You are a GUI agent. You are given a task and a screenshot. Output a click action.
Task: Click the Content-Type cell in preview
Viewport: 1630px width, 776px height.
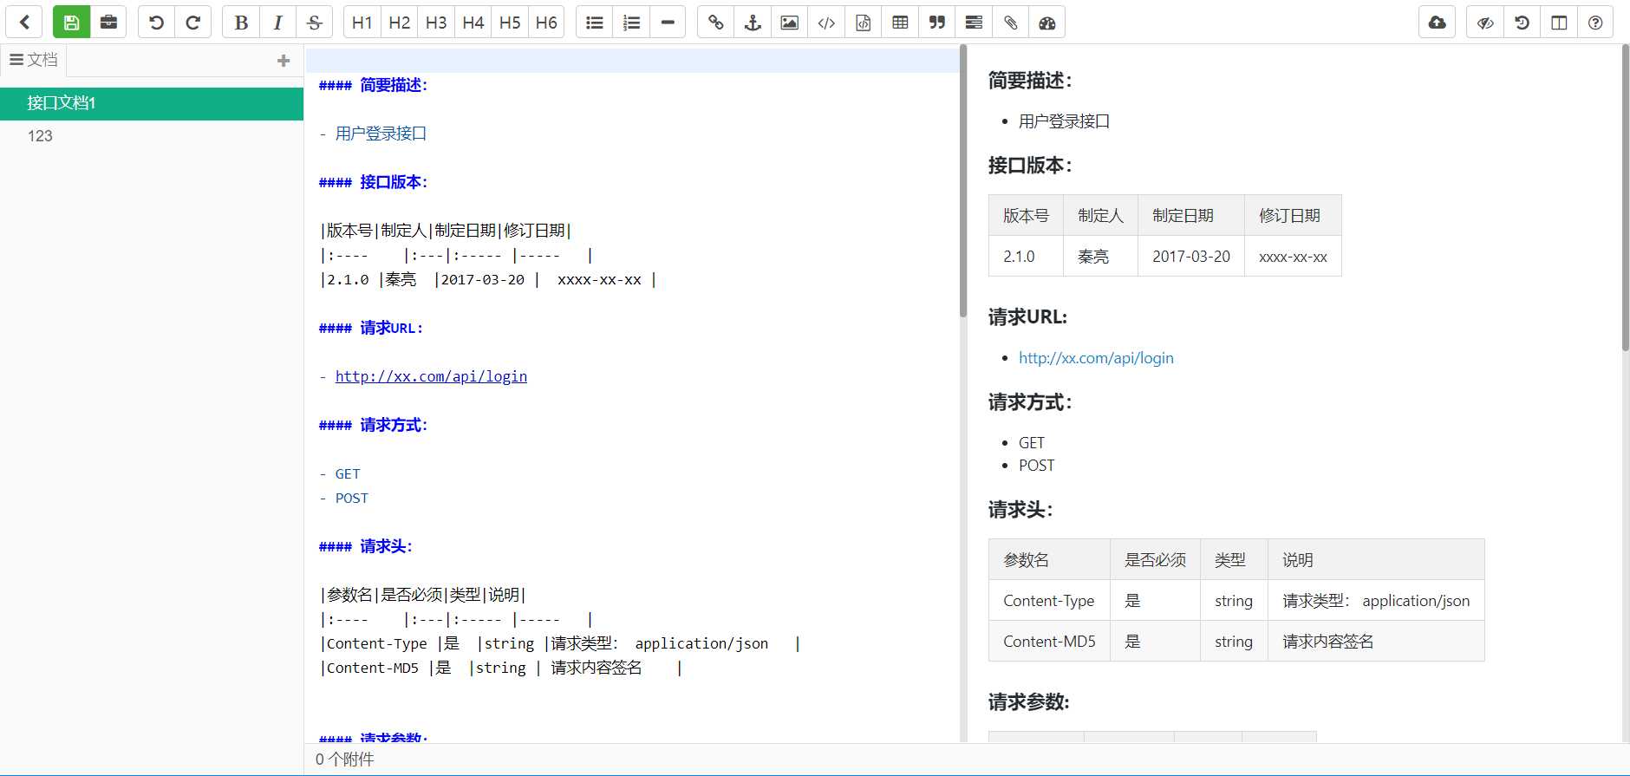pos(1049,601)
